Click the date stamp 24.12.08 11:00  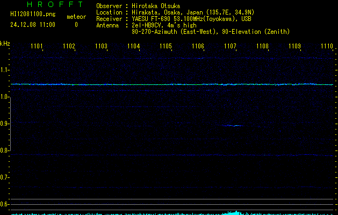33,25
